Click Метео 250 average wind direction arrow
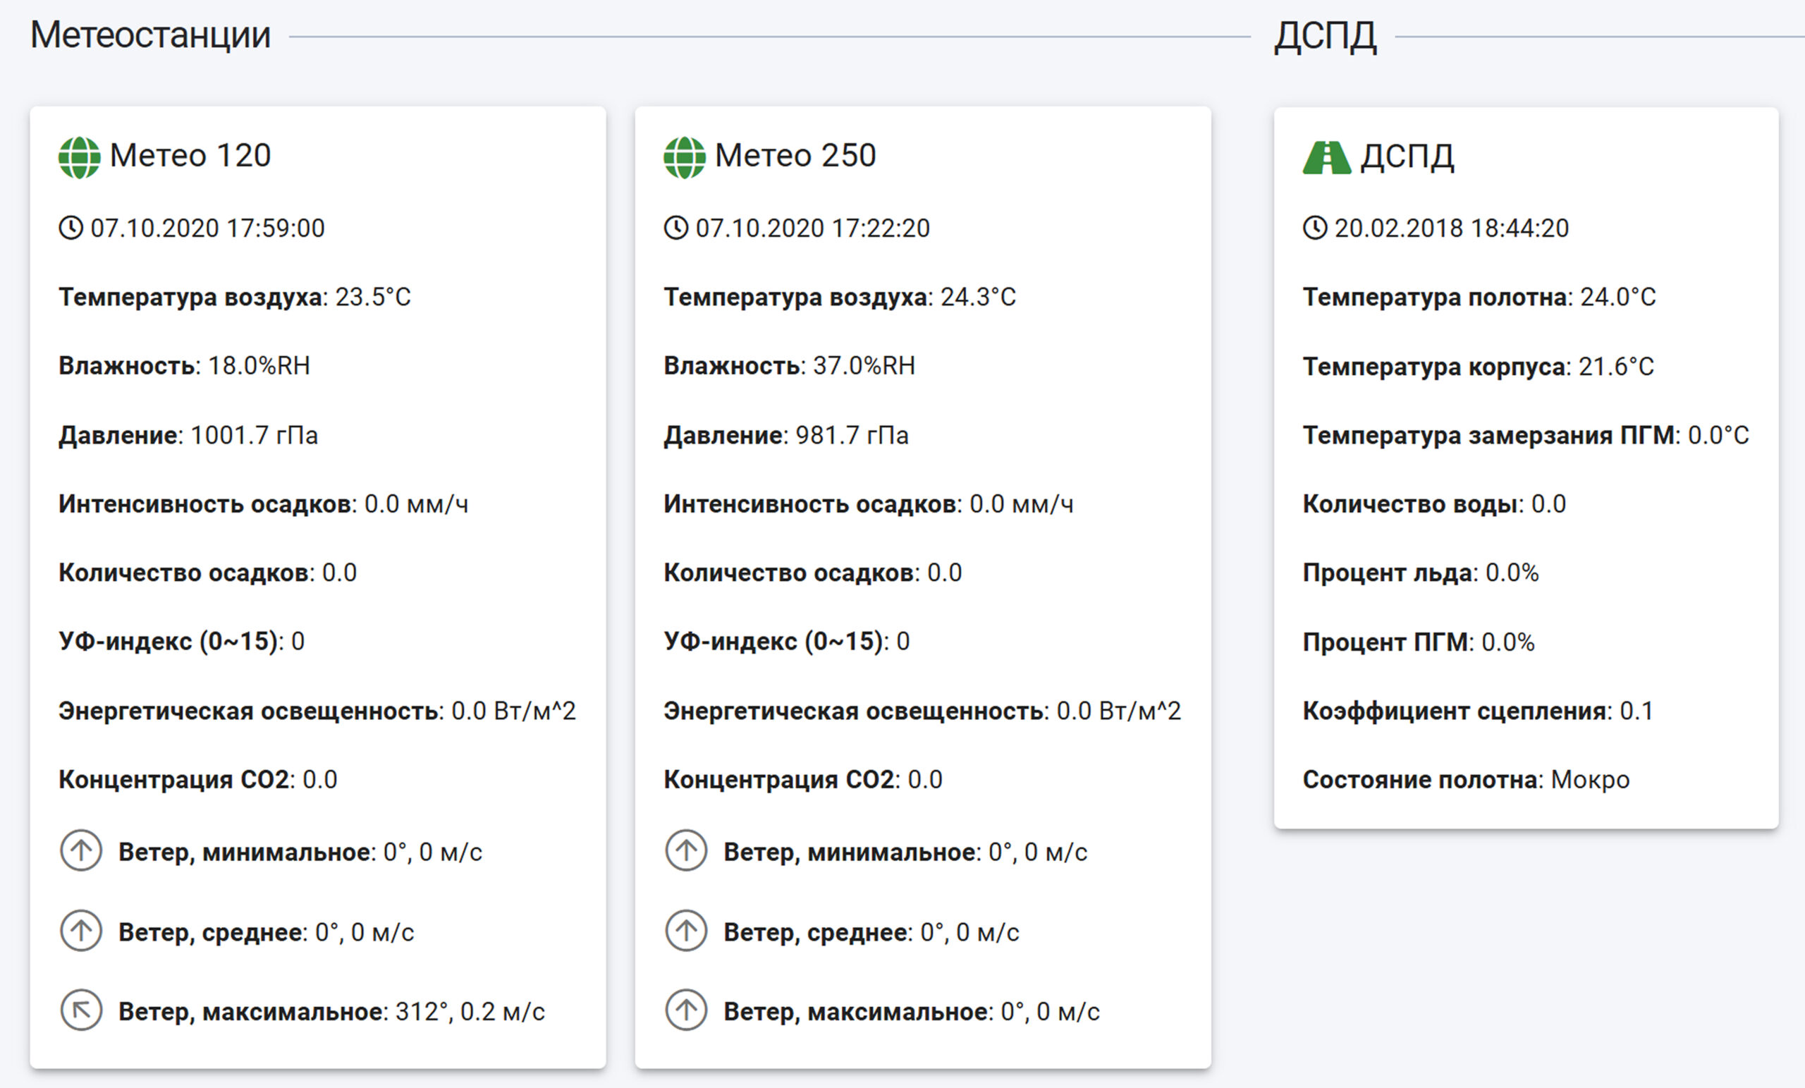The width and height of the screenshot is (1805, 1088). tap(685, 931)
